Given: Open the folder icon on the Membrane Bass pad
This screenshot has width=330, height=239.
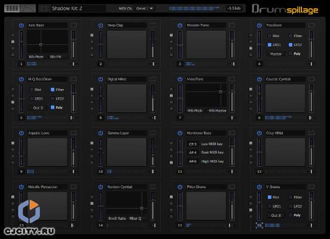Looking at the screenshot, I should [x=232, y=133].
